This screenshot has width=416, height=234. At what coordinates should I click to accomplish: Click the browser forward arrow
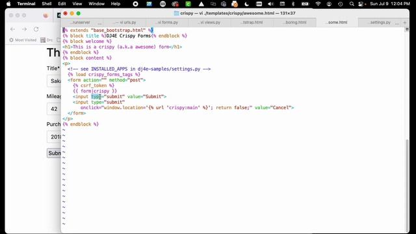tap(25, 29)
